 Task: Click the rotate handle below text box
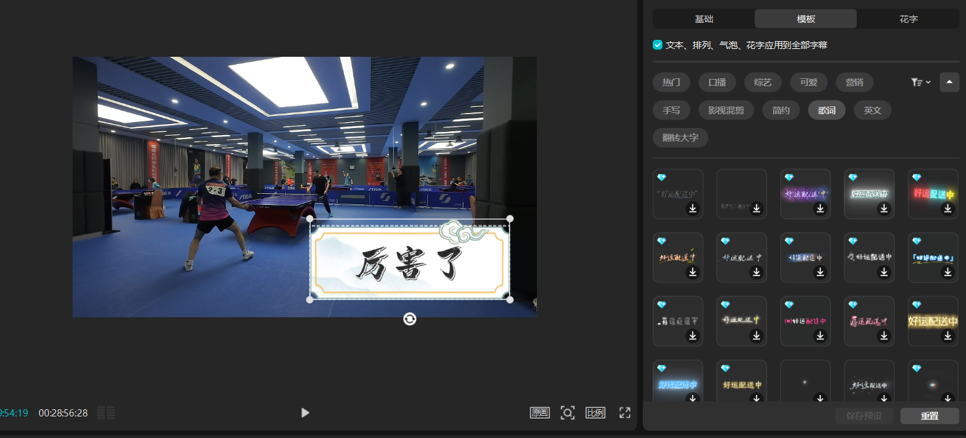coord(409,319)
